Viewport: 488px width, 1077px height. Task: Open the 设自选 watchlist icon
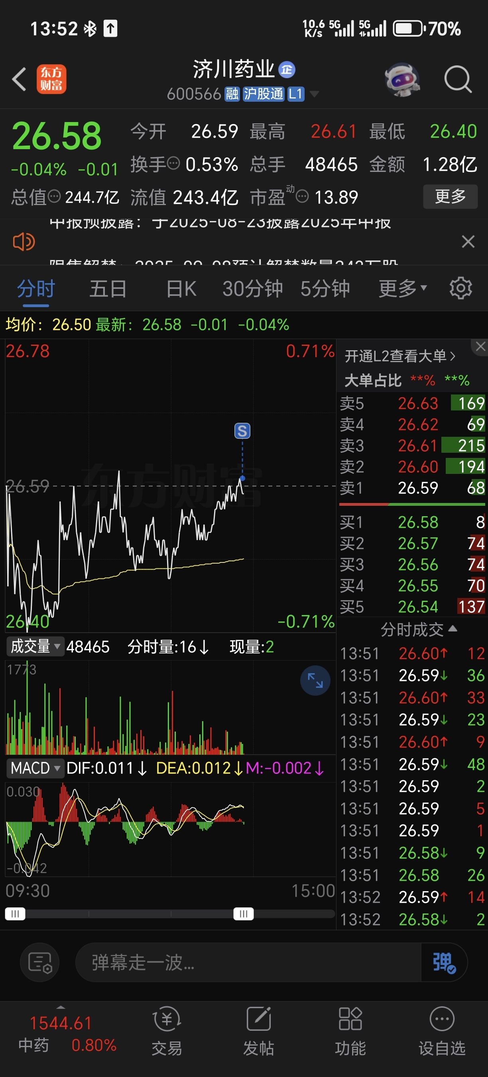442,1032
